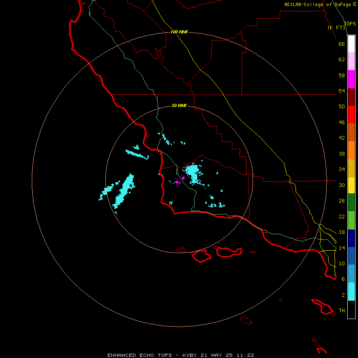Click the "TOPS" legend title
Screen dimensions: 358x358
[x=350, y=23]
